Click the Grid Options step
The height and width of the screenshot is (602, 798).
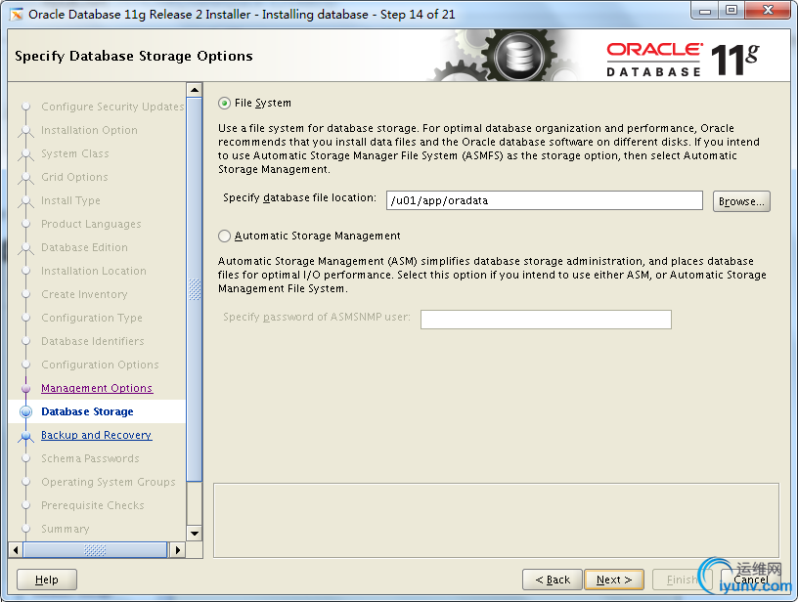click(74, 177)
